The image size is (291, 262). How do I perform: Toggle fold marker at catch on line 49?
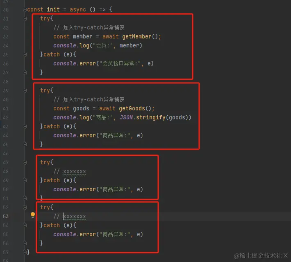[x=25, y=180]
